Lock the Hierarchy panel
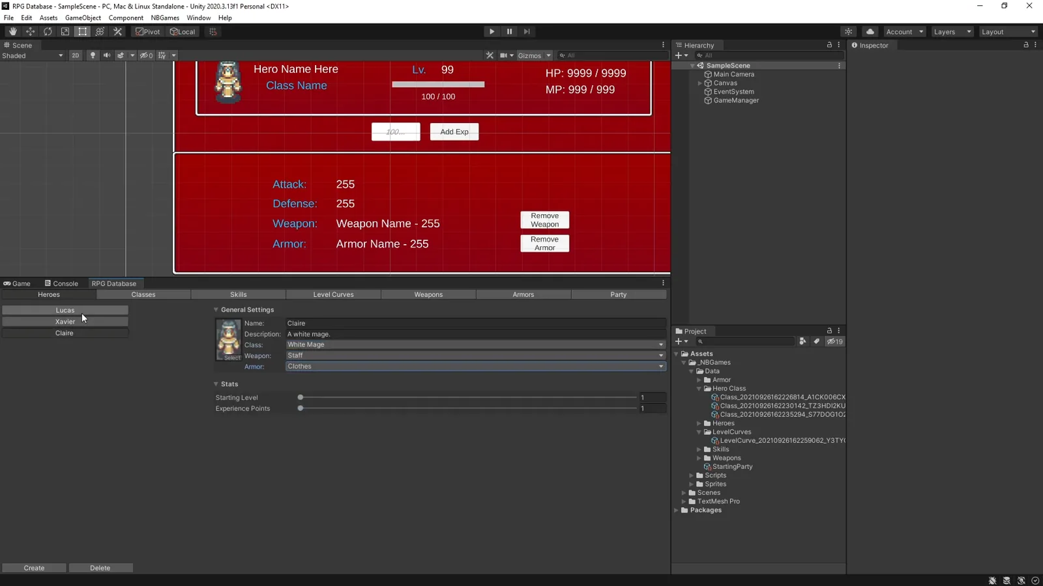1043x586 pixels. pyautogui.click(x=829, y=45)
